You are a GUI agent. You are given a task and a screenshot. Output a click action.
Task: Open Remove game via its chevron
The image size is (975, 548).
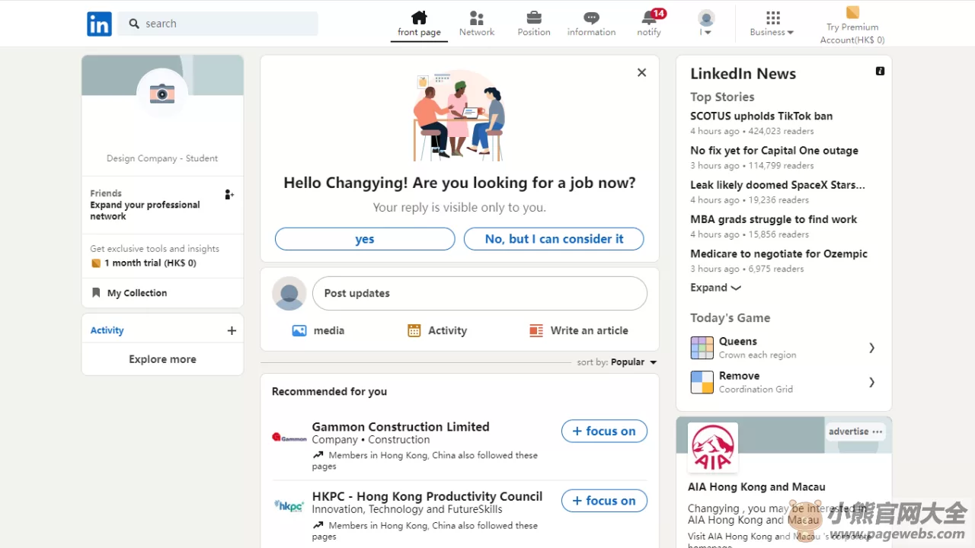[872, 382]
